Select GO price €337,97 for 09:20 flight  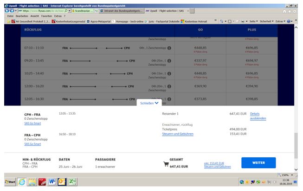click(200, 61)
